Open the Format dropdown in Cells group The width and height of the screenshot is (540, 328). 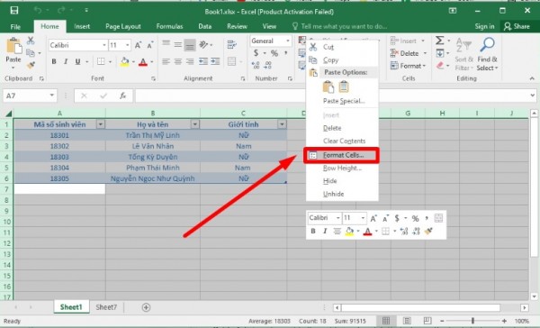point(408,66)
